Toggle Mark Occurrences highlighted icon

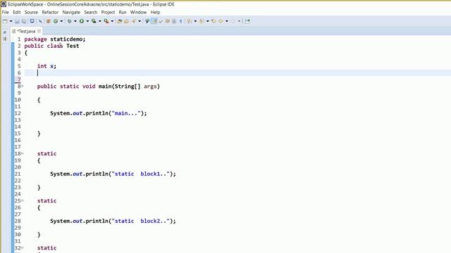(154, 21)
